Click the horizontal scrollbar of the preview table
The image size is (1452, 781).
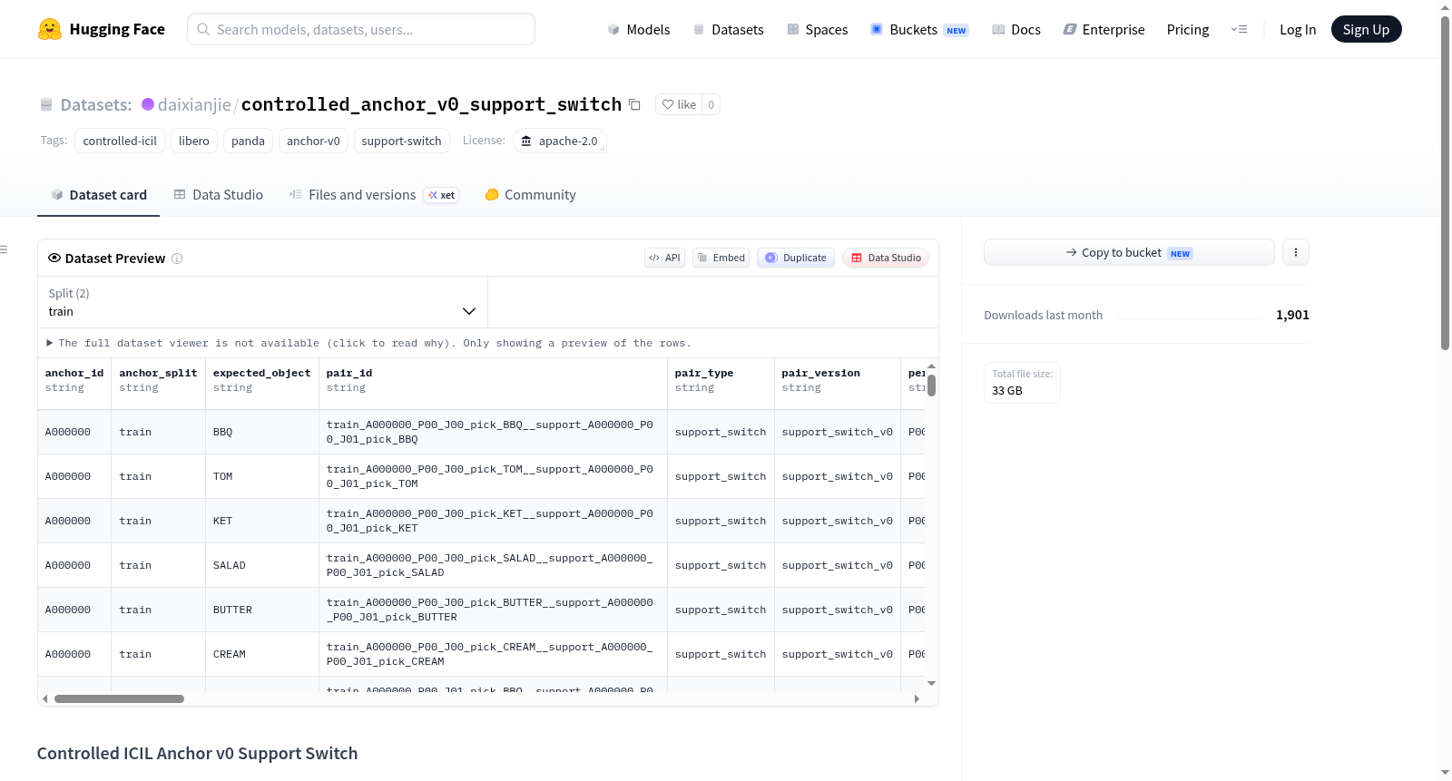click(x=119, y=698)
